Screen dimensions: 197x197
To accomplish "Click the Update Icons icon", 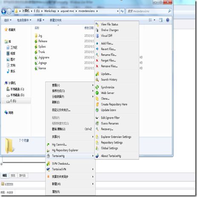I will [x=97, y=110].
